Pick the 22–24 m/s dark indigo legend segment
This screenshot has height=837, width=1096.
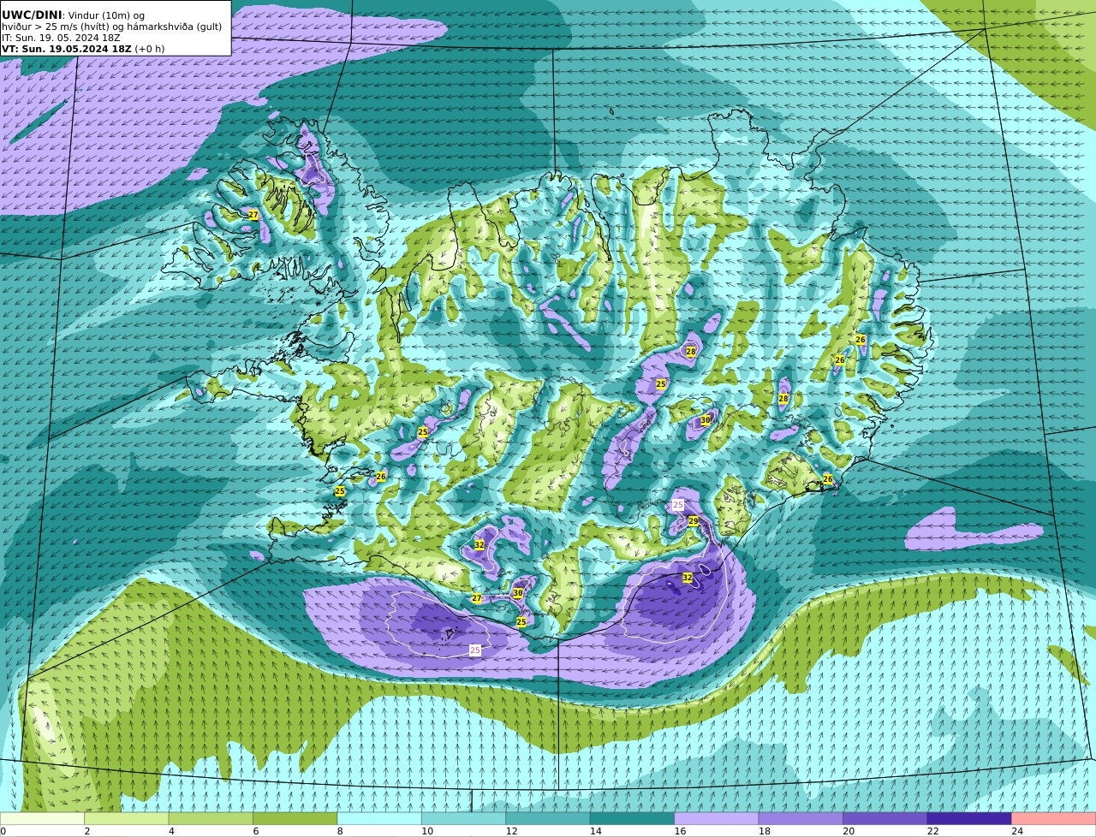coord(969,819)
